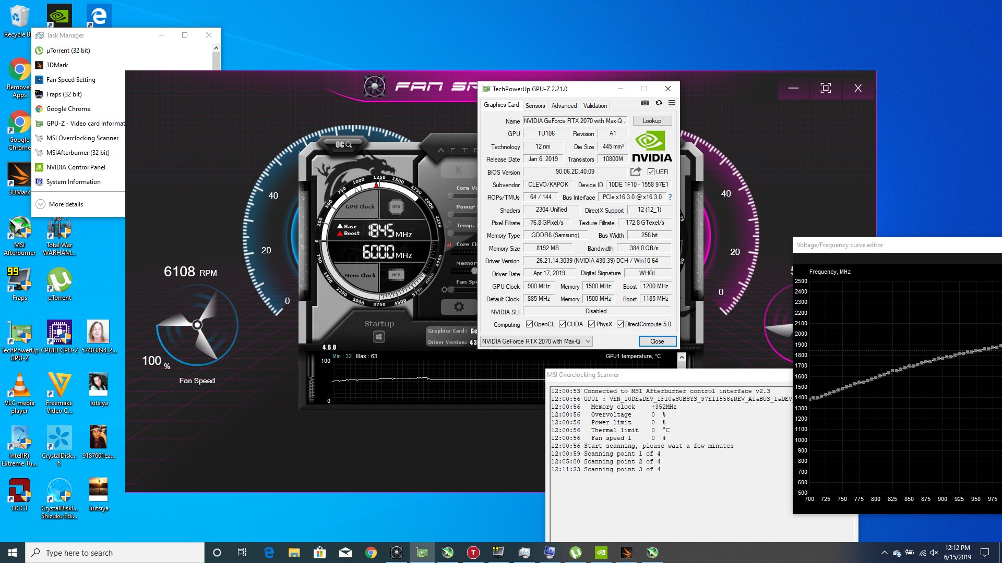Image resolution: width=1002 pixels, height=563 pixels.
Task: Click Task Manager list scroll-up arrow
Action: [216, 48]
